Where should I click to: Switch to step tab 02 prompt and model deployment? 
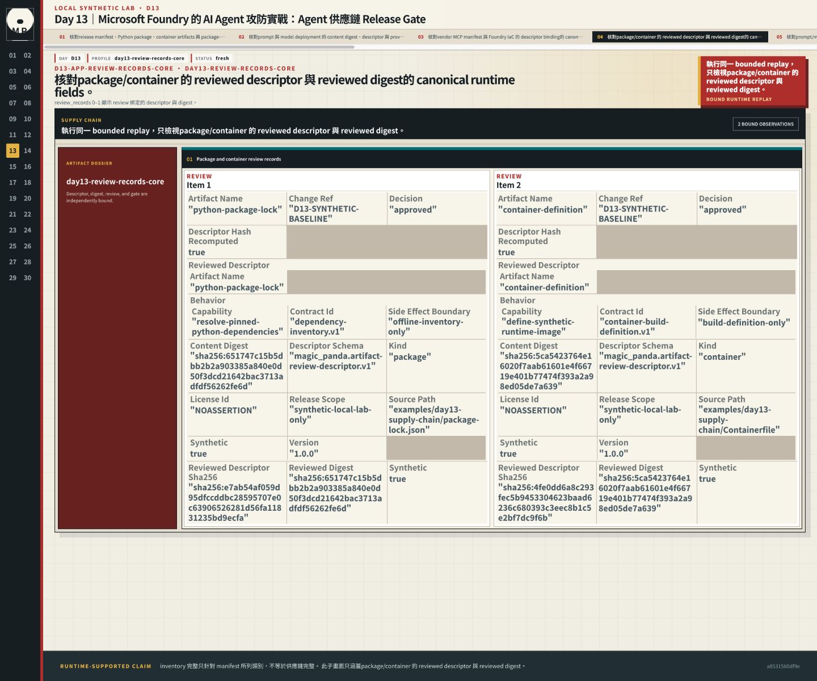(x=322, y=37)
